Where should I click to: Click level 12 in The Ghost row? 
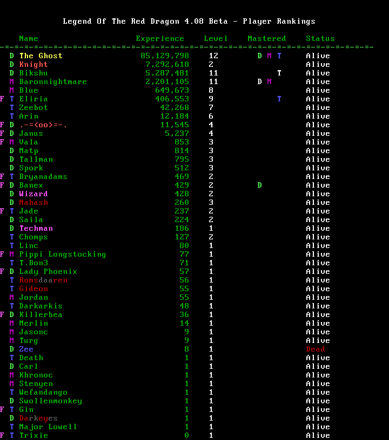point(213,56)
